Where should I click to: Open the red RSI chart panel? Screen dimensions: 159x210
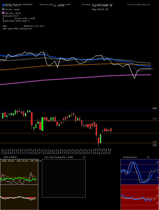coord(140,197)
